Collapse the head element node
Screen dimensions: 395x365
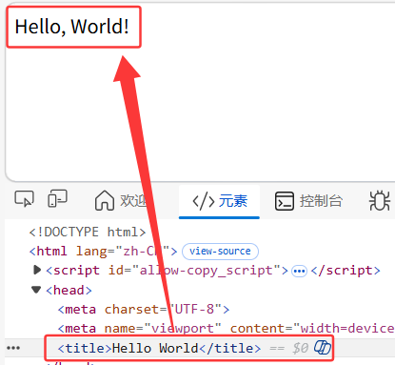tap(36, 290)
